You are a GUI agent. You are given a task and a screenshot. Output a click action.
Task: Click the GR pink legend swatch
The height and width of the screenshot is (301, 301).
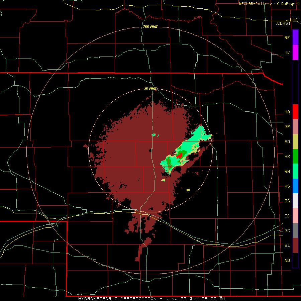tap(295, 127)
